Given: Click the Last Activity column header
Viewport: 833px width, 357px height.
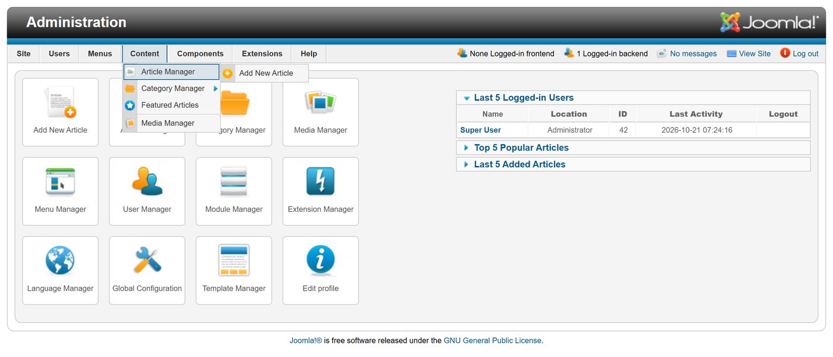Looking at the screenshot, I should pos(696,114).
